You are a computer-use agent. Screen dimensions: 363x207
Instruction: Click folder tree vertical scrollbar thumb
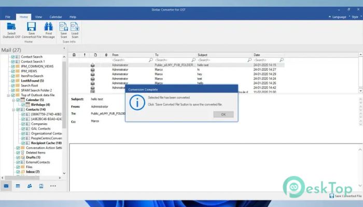64,95
